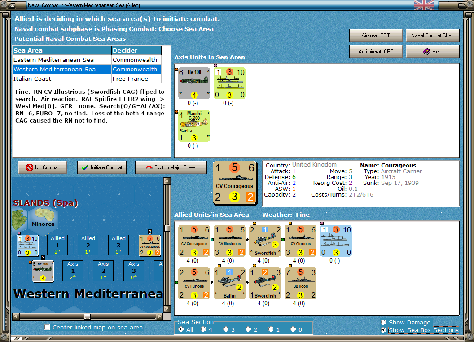Click the No Combat button
The image size is (474, 342).
click(43, 167)
